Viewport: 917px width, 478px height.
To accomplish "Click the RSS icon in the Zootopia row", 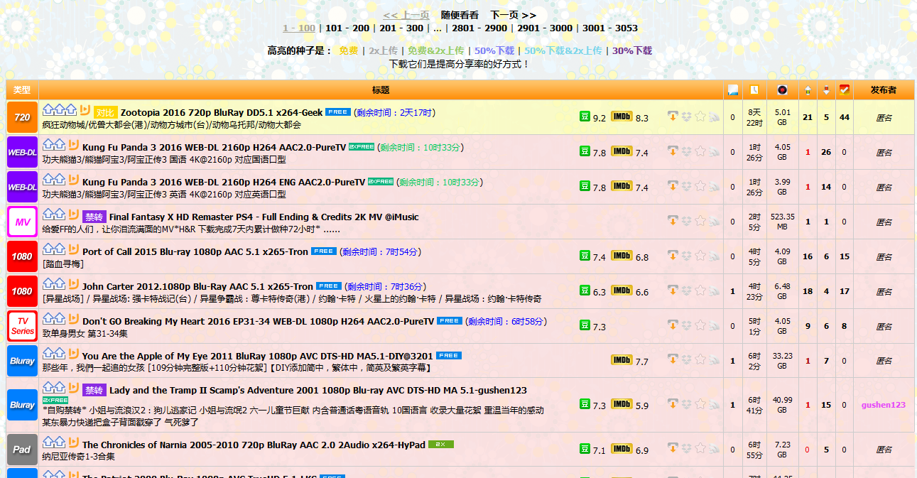I will click(x=714, y=116).
